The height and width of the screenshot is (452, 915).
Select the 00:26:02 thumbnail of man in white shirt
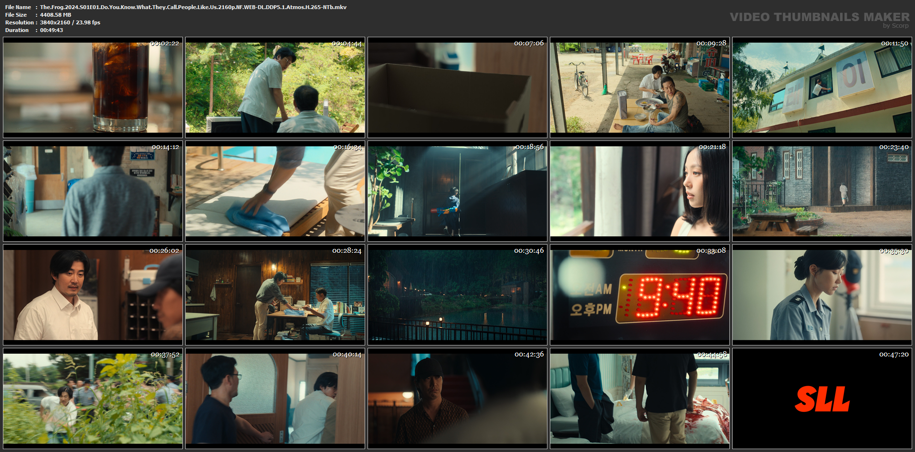(93, 295)
